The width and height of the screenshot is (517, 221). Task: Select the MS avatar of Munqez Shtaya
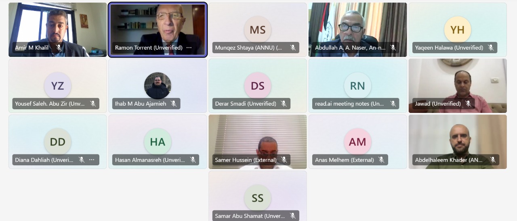click(258, 29)
